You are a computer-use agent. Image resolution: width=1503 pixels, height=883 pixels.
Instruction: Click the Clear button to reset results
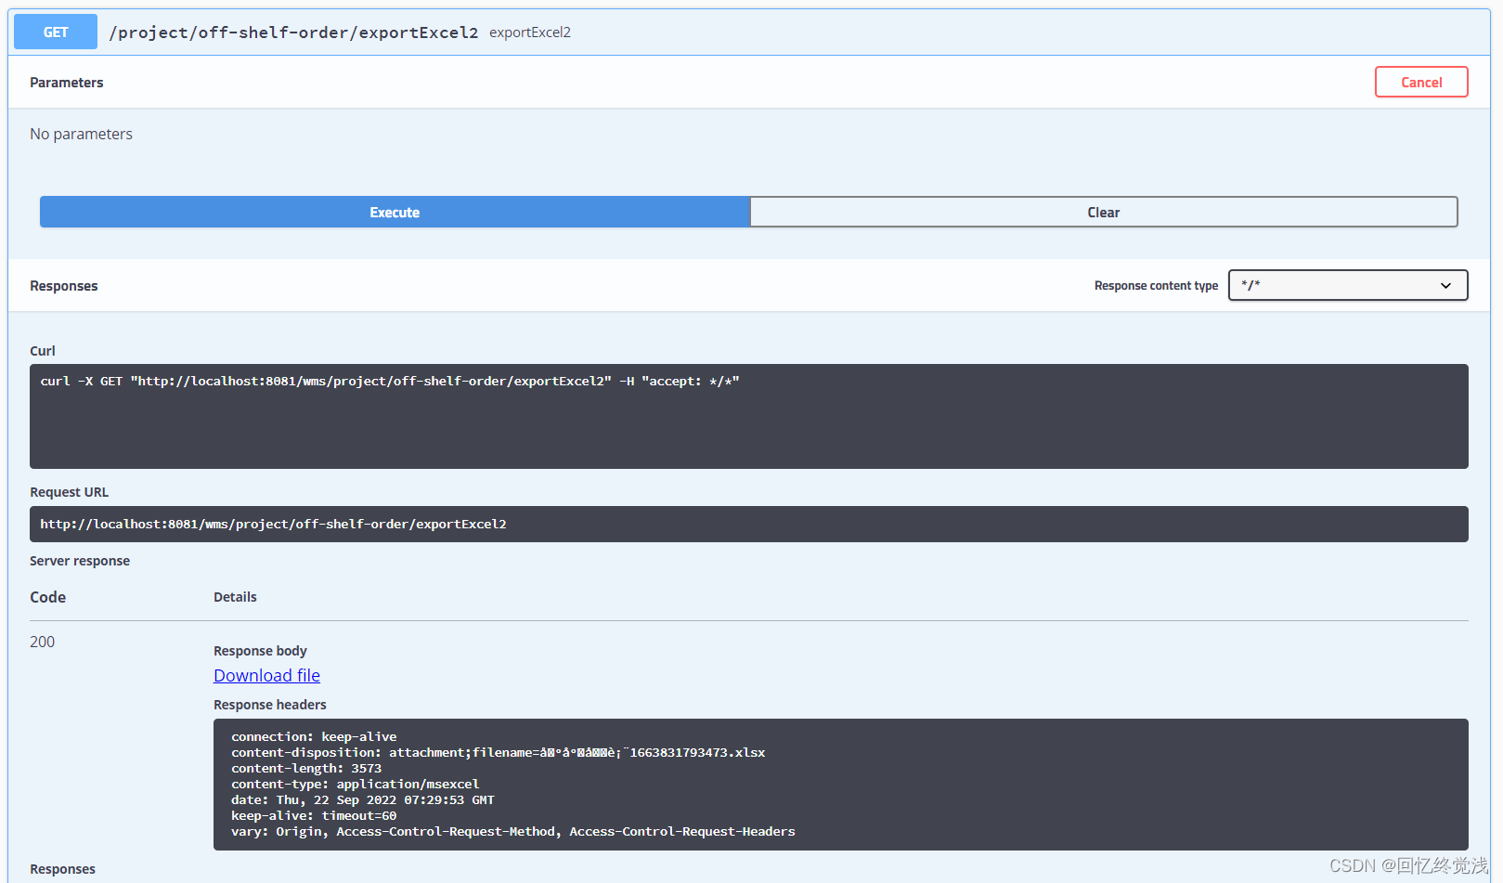point(1104,212)
